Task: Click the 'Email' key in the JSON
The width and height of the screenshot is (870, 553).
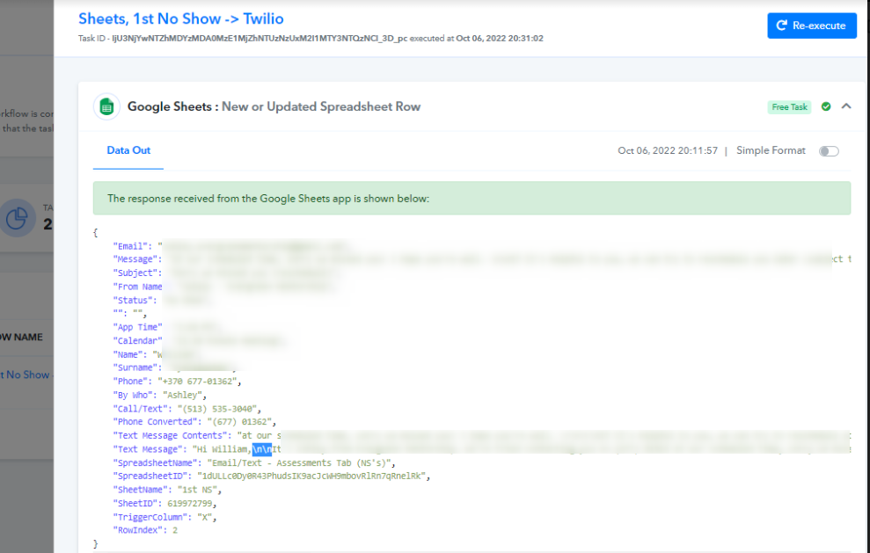Action: point(132,246)
